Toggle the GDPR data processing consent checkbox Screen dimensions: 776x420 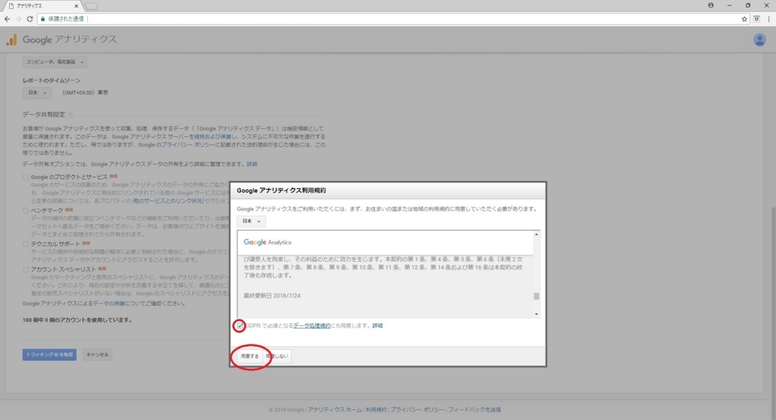[239, 325]
